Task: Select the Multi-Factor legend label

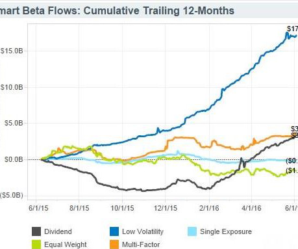Action: pyautogui.click(x=141, y=244)
